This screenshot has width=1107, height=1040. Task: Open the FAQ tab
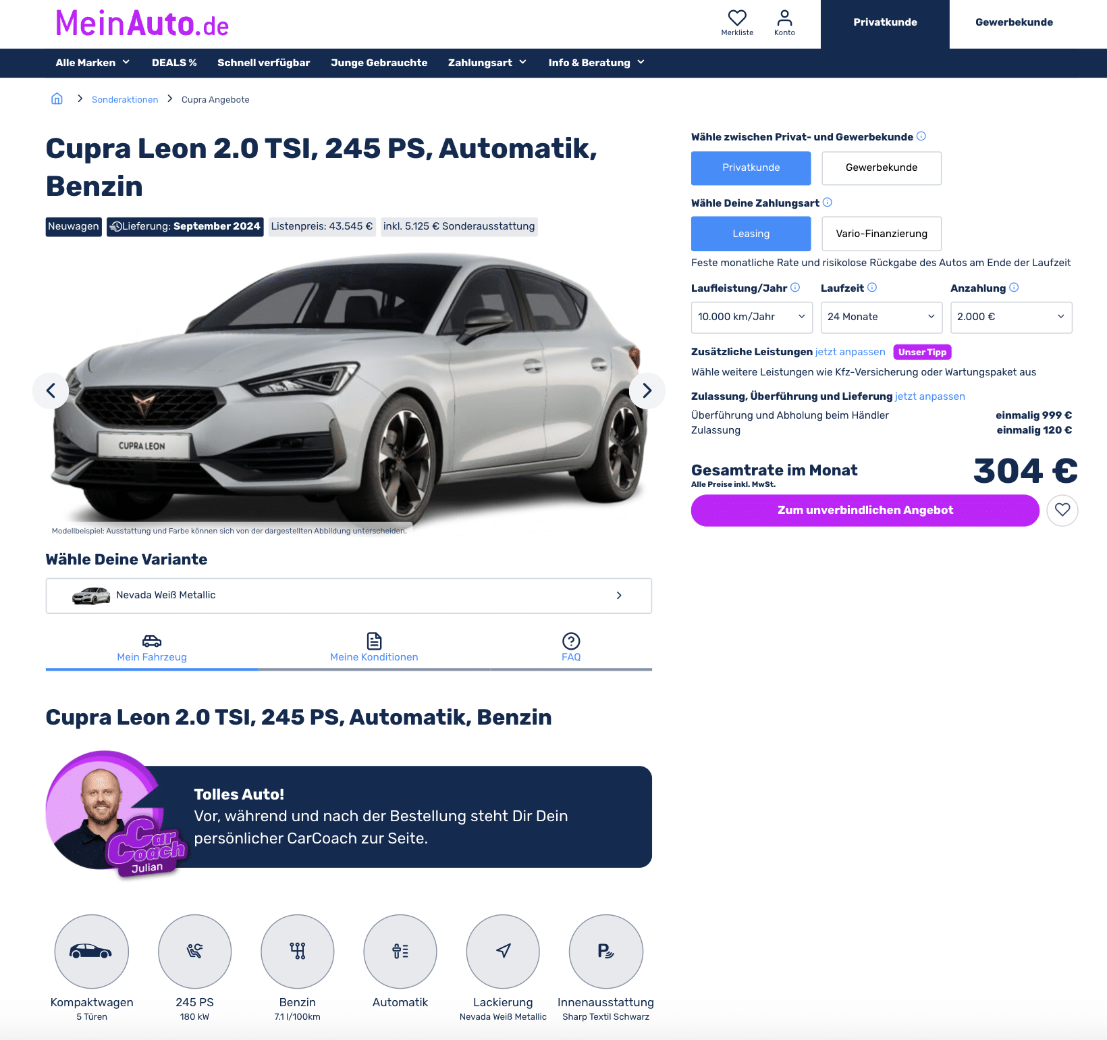tap(571, 648)
